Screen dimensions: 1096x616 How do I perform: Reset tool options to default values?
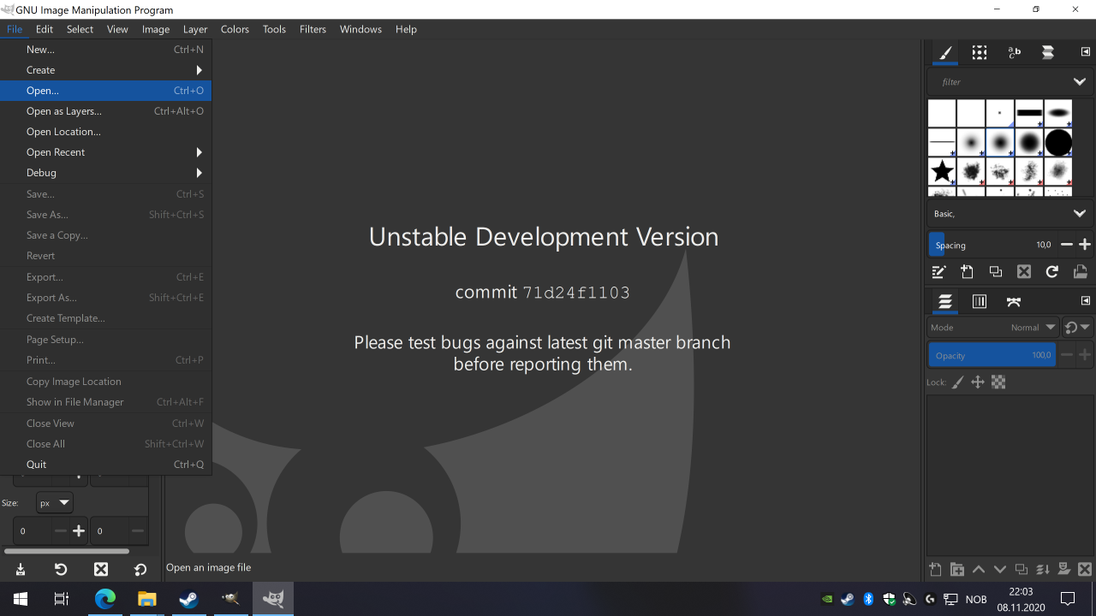coord(140,569)
